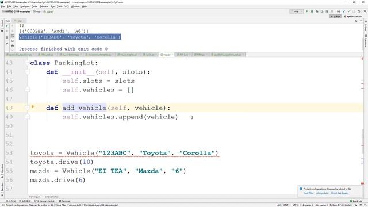Toggle soft-wrap icon in Run console
The height and width of the screenshot is (207, 368).
click(13, 36)
